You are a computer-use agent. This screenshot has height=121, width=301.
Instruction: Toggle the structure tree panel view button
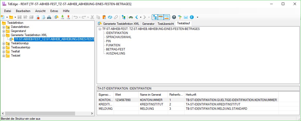pos(155,17)
